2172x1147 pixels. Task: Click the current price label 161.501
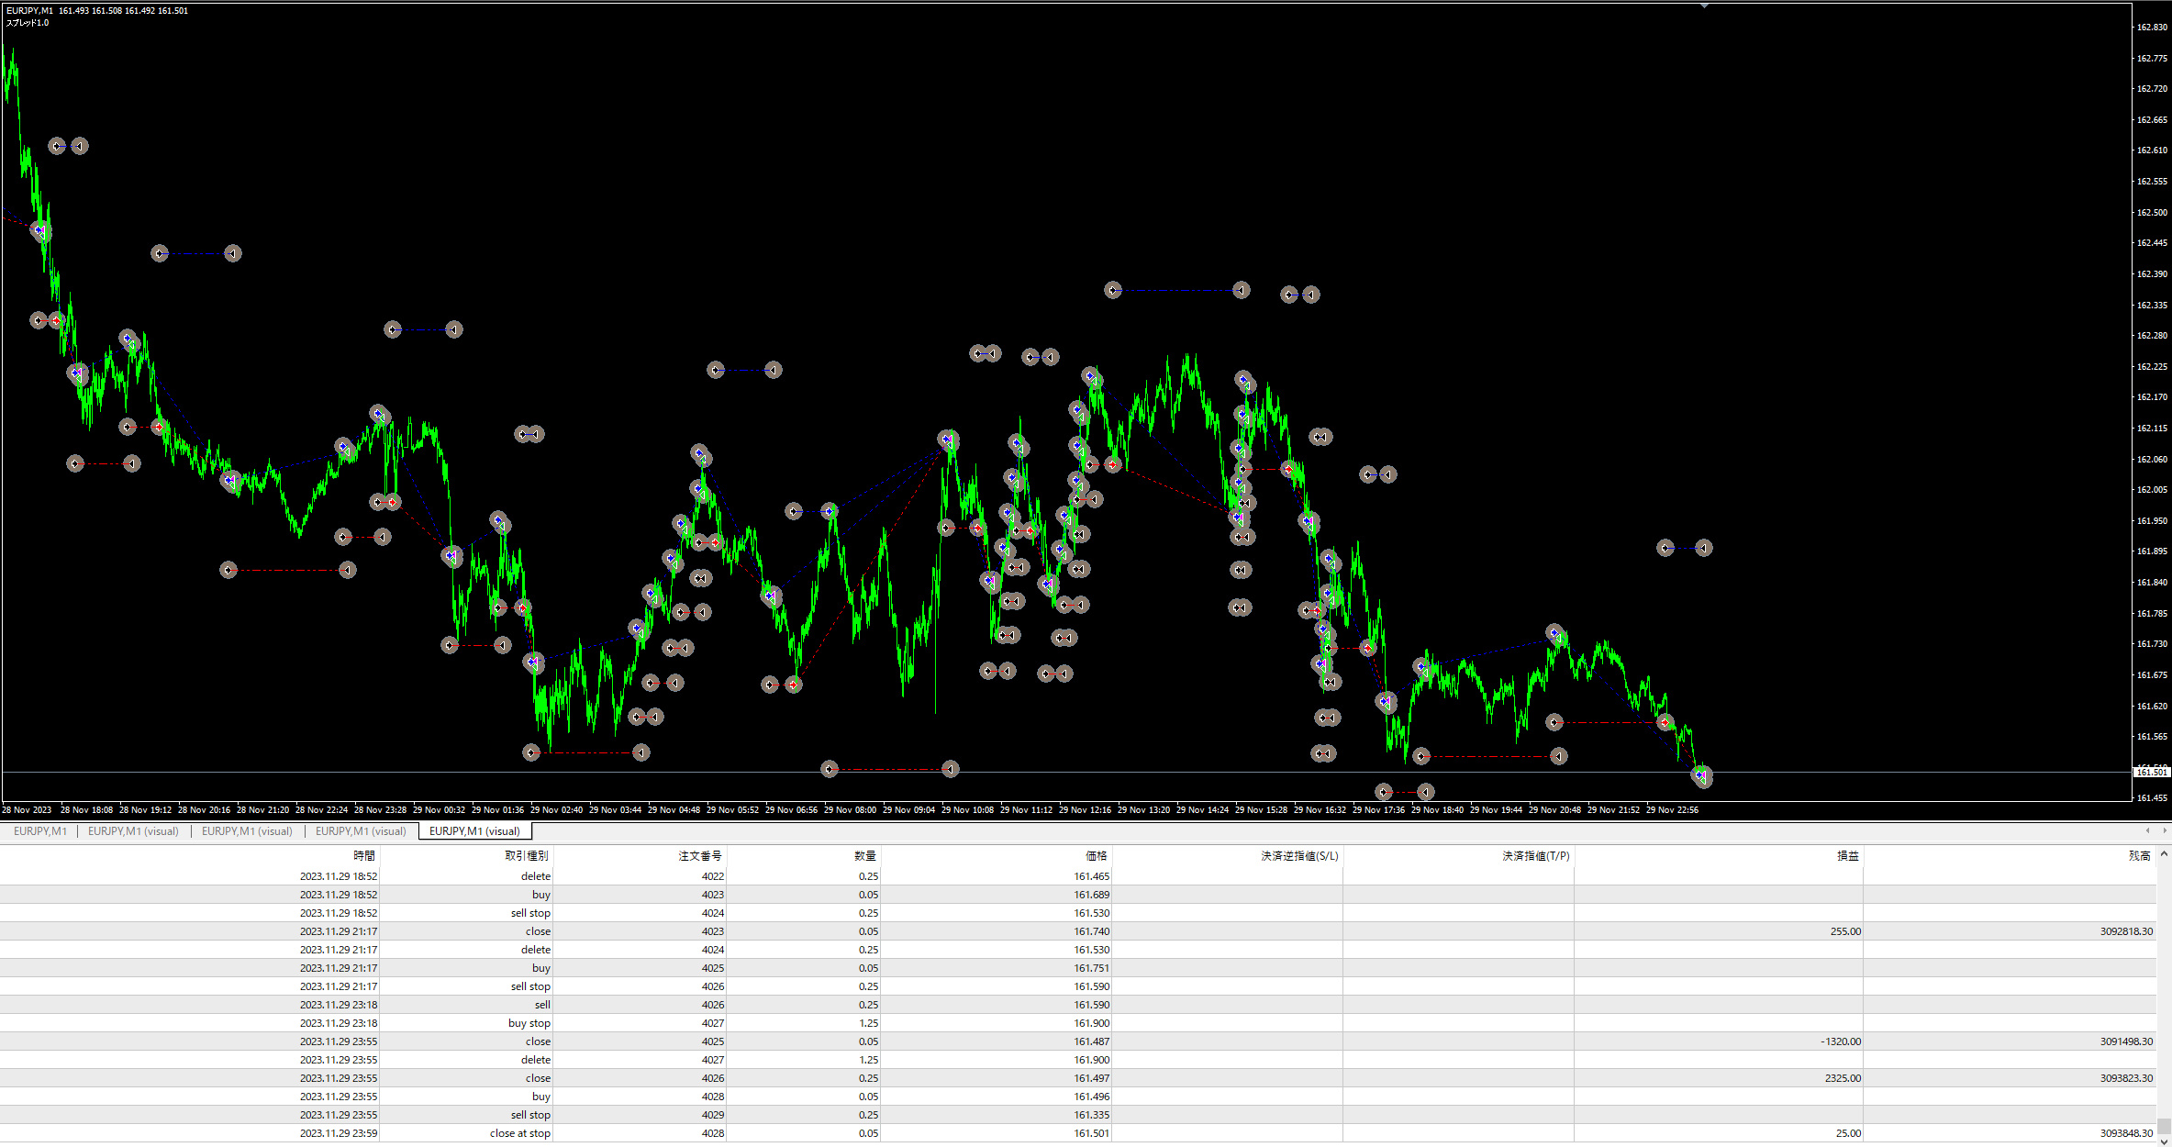pos(2150,773)
